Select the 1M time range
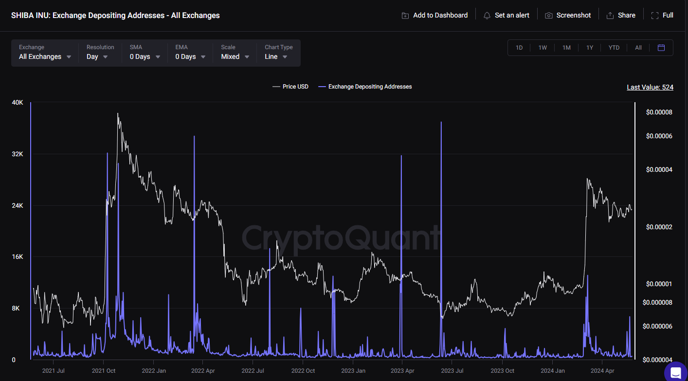Screen dimensions: 688x381 (x=566, y=48)
